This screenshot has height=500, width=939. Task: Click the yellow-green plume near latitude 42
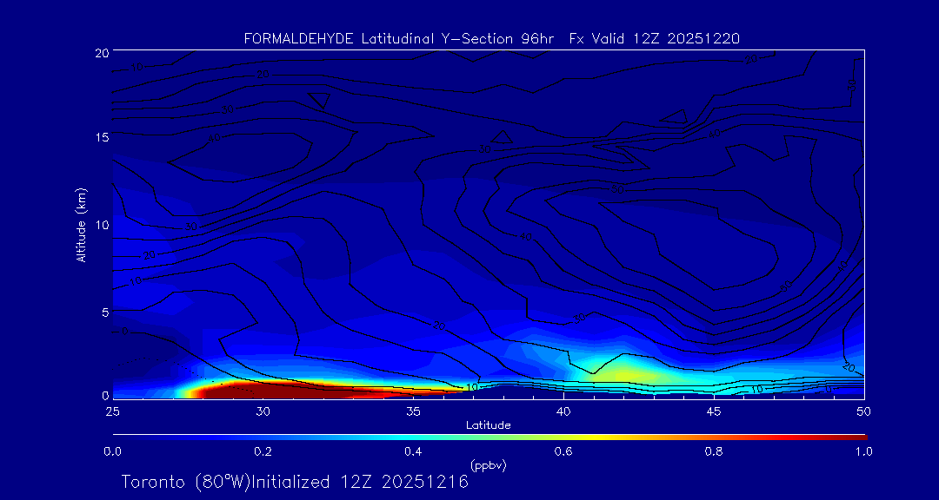pyautogui.click(x=624, y=372)
